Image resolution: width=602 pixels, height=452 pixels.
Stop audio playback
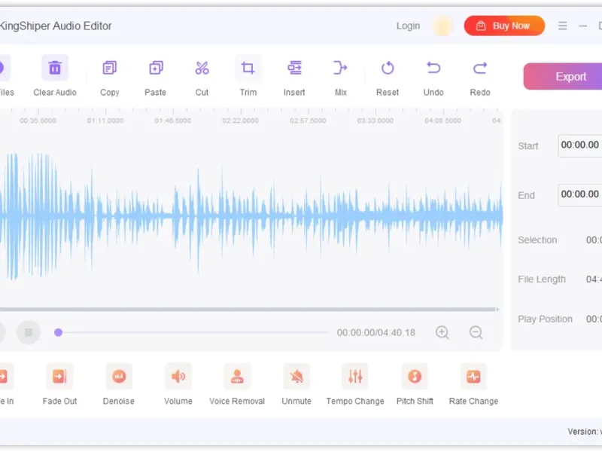tap(29, 332)
